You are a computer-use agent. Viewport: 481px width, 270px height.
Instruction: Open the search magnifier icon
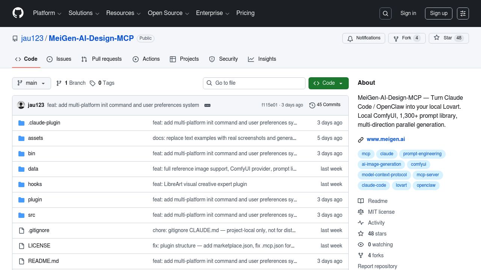click(386, 13)
